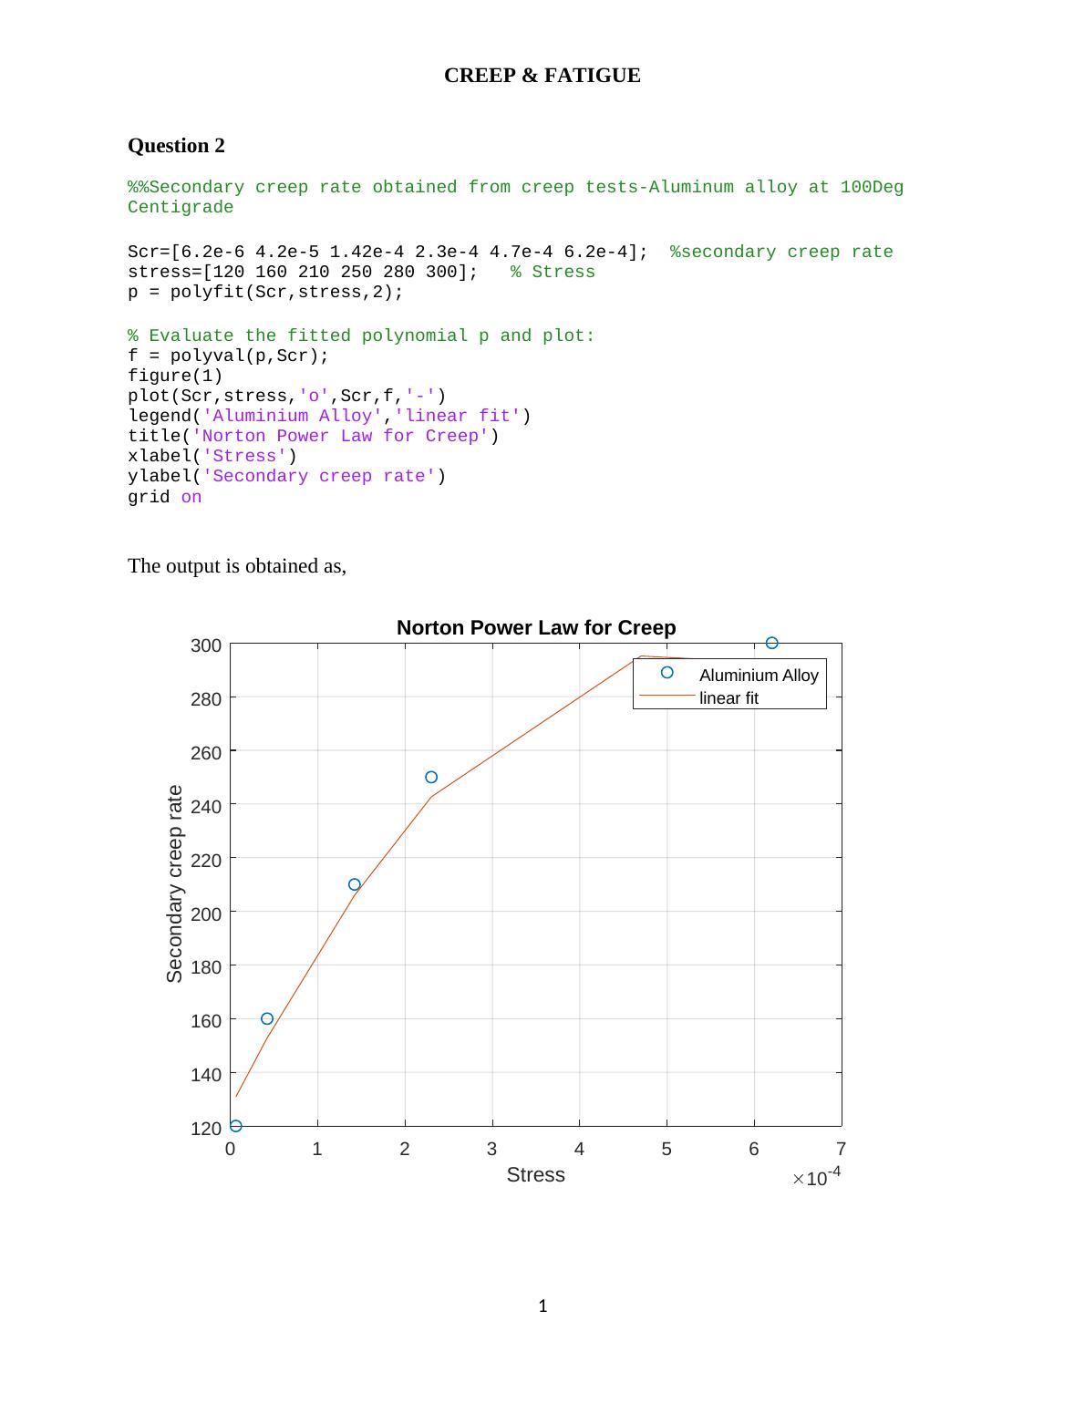The width and height of the screenshot is (1085, 1404).
Task: Click the 'The output is obtained as,' sentence
Action: 237,566
